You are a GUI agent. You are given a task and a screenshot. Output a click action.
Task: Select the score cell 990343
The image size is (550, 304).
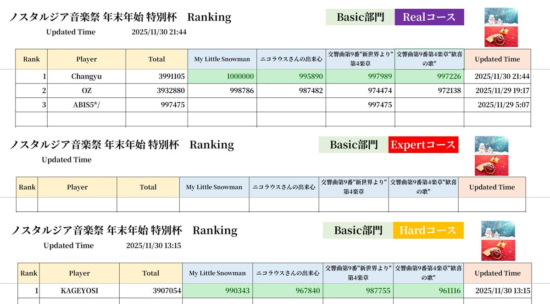click(217, 291)
